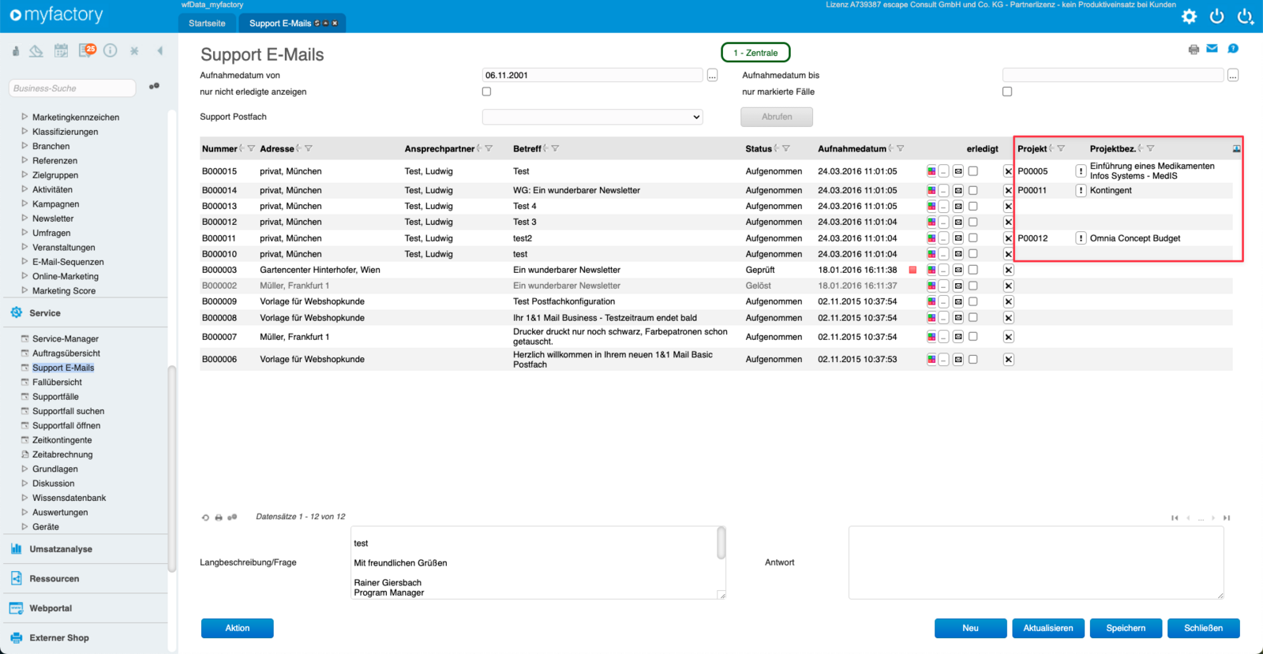
Task: Switch to the Startseite tab
Action: coord(207,23)
